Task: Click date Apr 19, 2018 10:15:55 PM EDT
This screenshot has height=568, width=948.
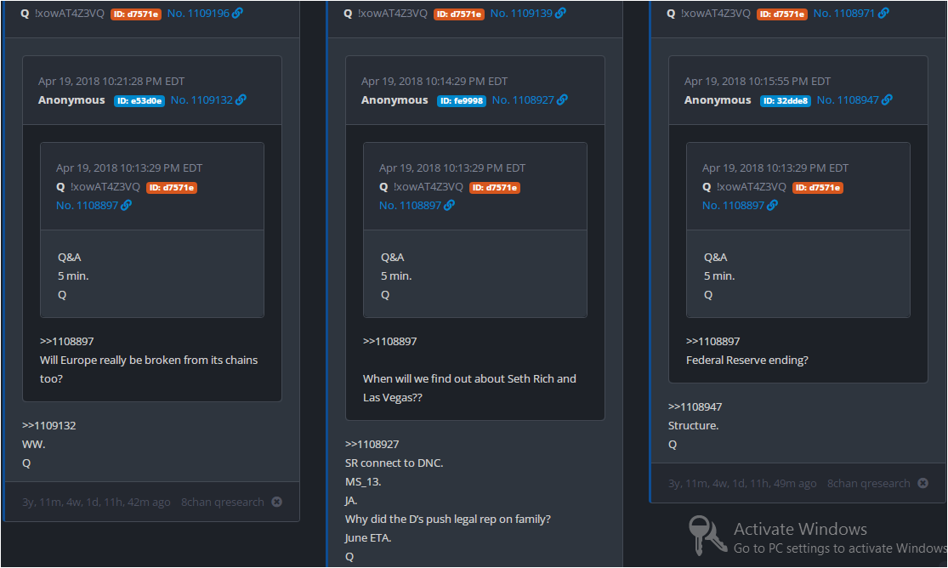Action: pyautogui.click(x=758, y=81)
